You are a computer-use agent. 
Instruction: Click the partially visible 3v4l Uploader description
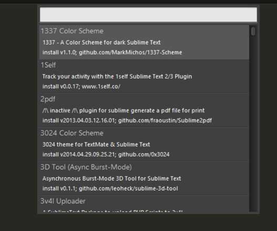click(113, 211)
